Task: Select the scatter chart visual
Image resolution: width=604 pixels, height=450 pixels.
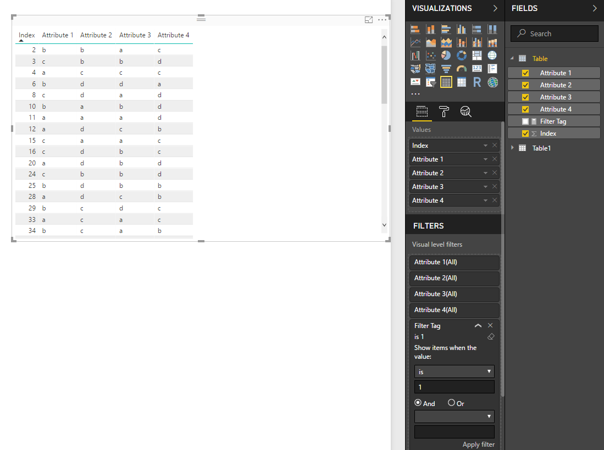Action: coord(431,55)
